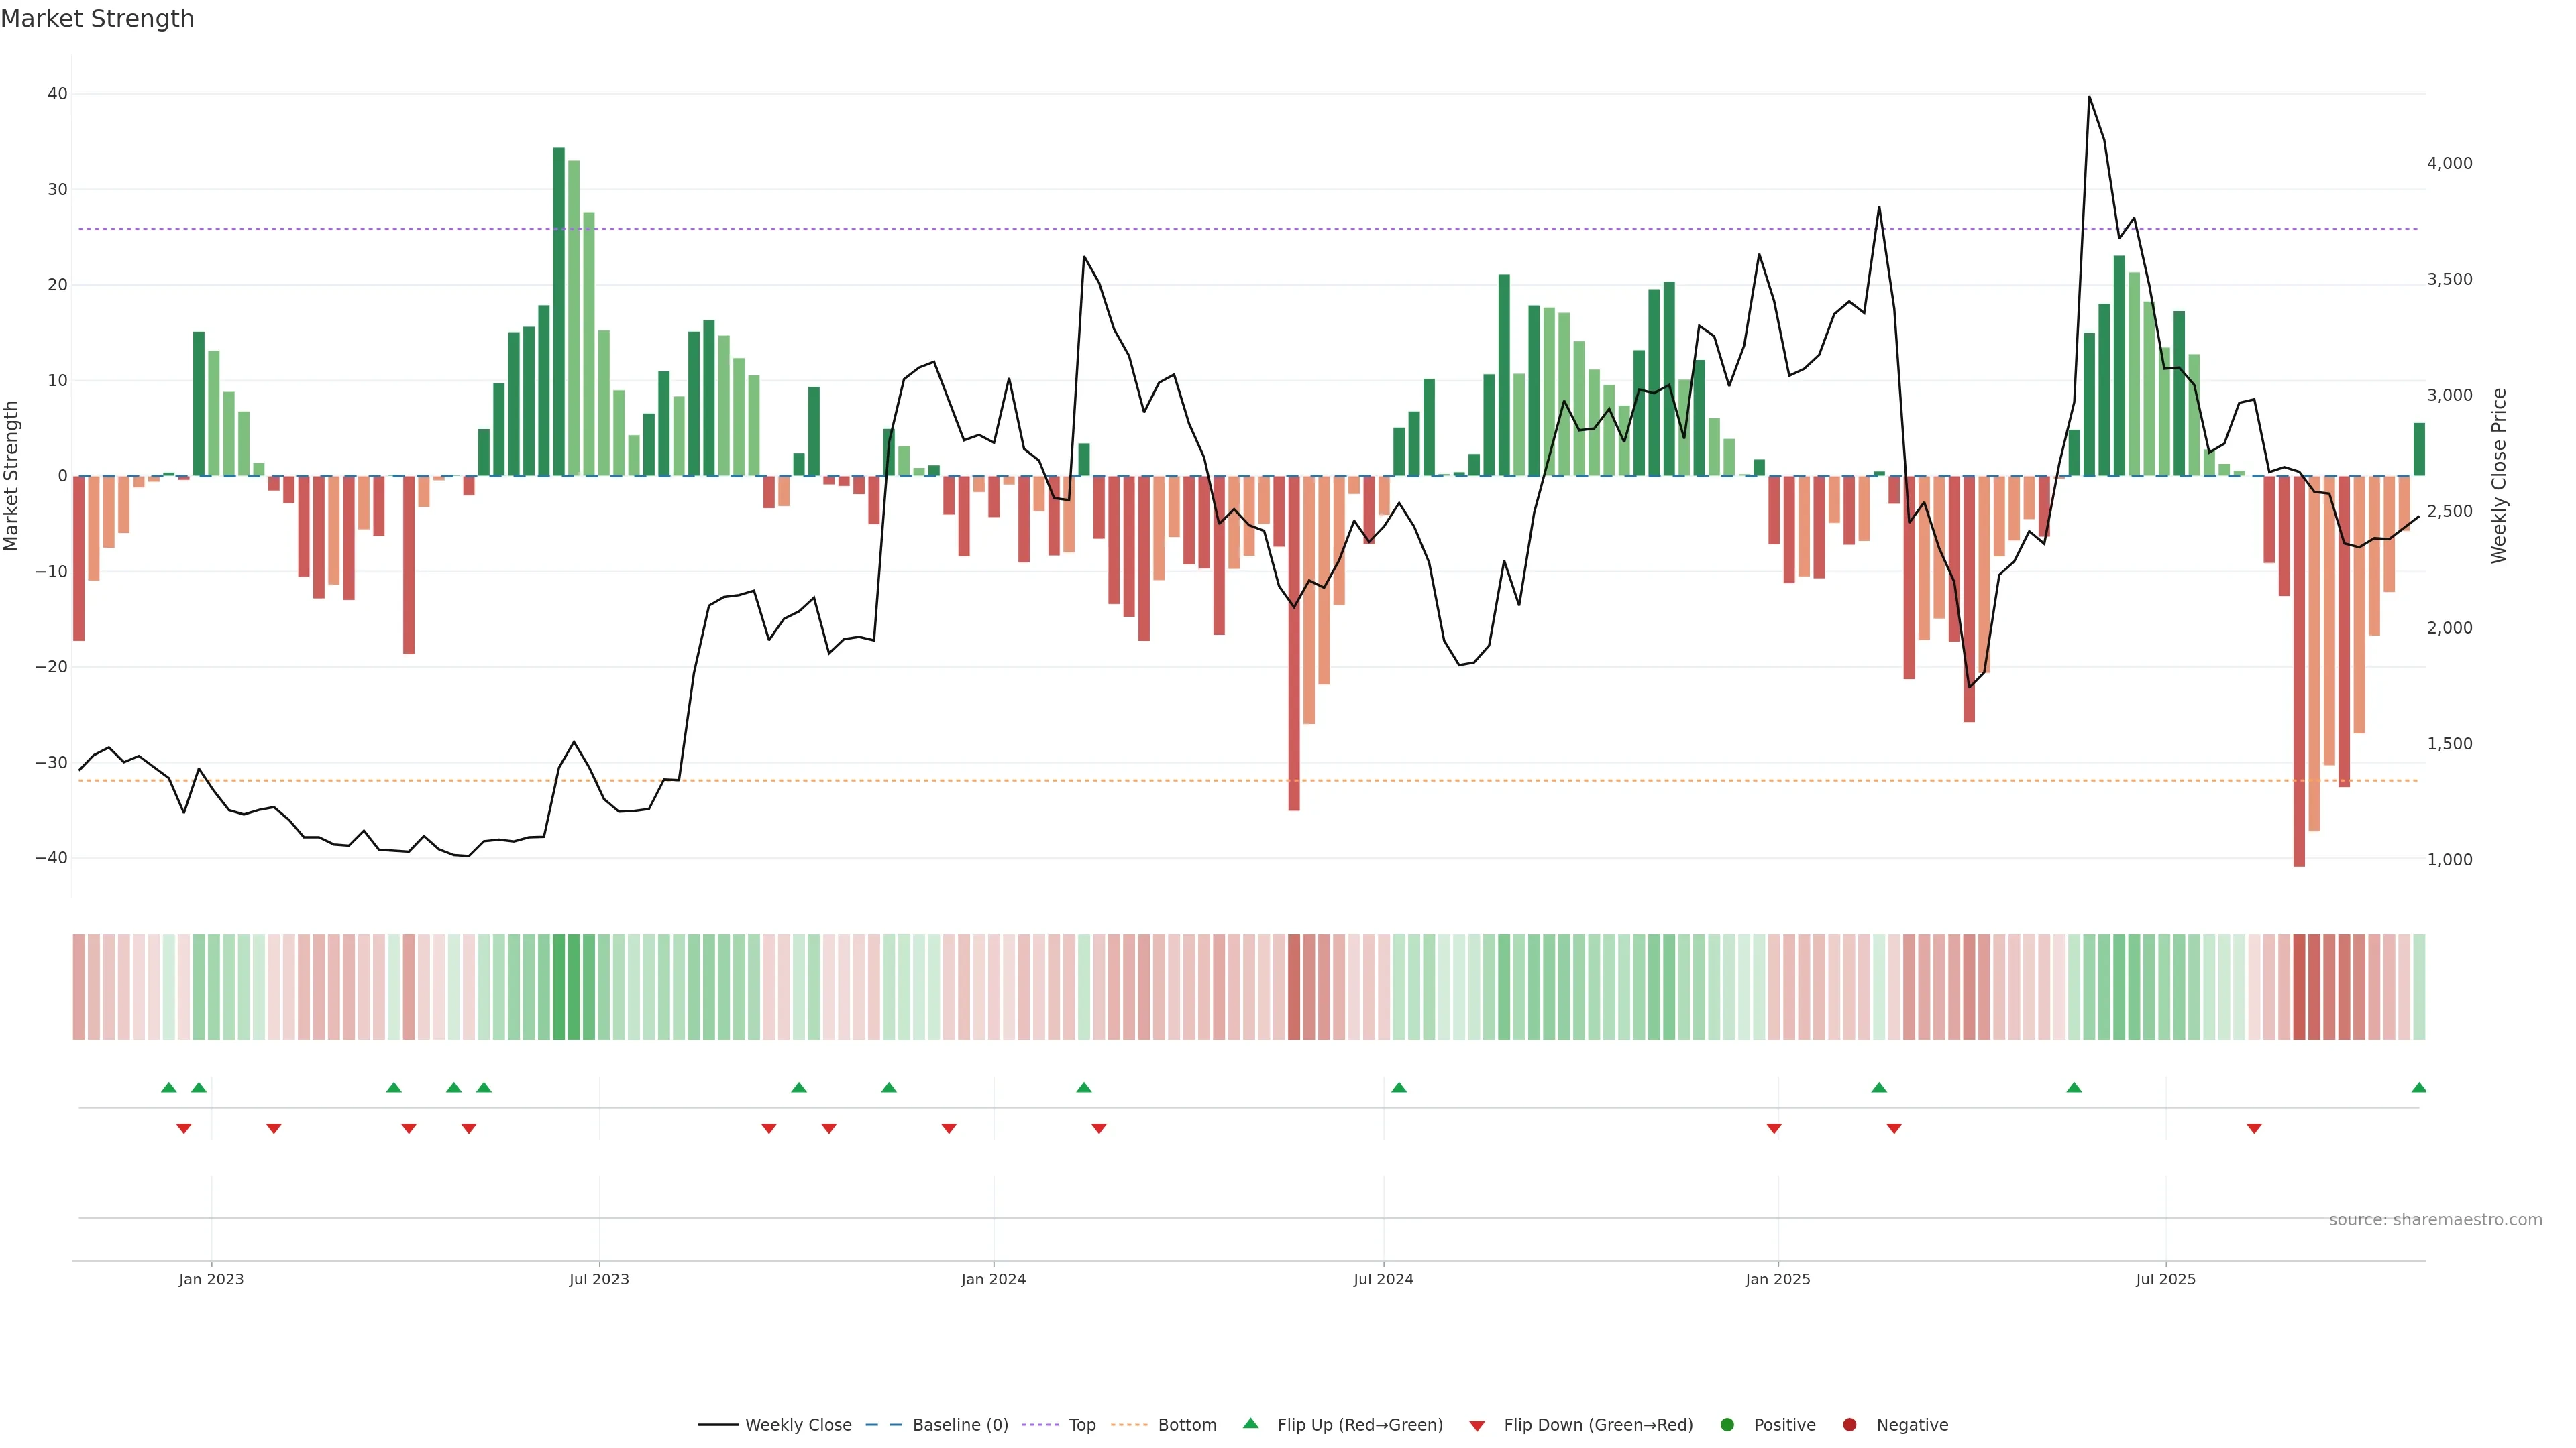Click the Positive green circle legend icon

tap(1727, 1425)
